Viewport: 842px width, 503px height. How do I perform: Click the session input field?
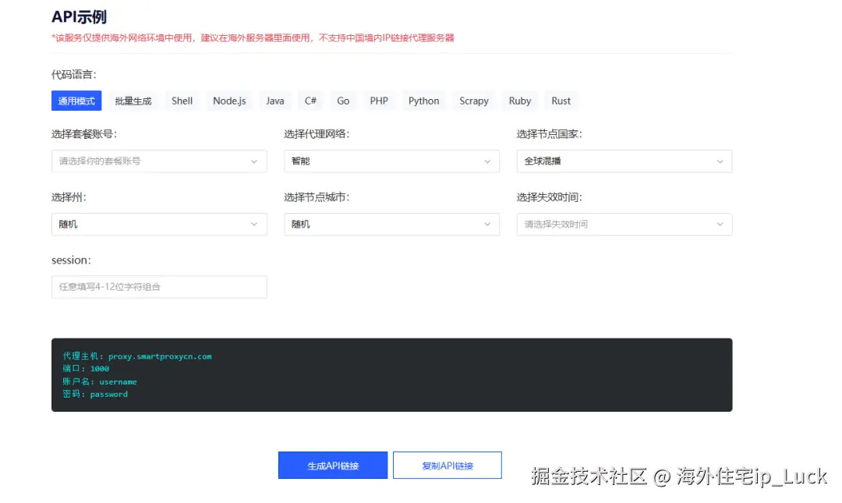tap(159, 286)
